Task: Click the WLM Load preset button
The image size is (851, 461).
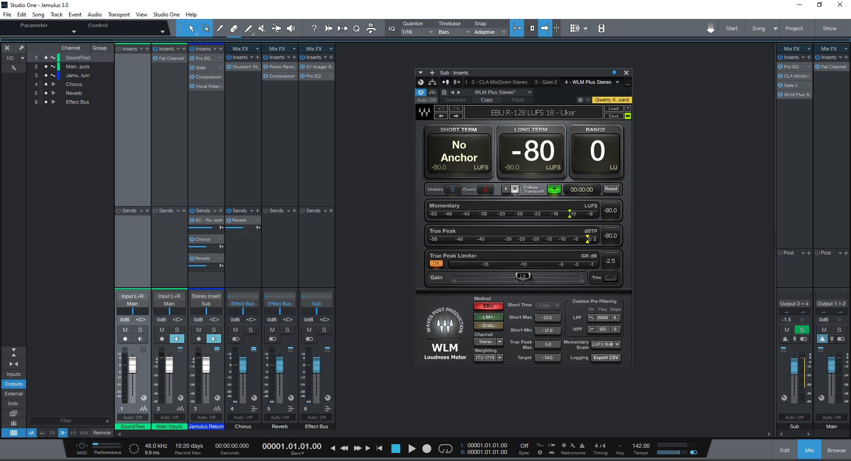Action: [613, 109]
